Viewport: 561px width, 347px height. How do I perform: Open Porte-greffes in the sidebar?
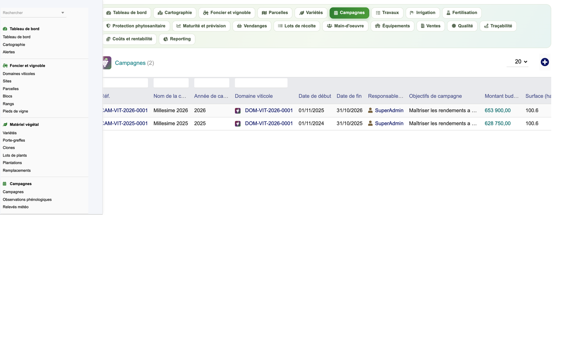click(x=14, y=141)
